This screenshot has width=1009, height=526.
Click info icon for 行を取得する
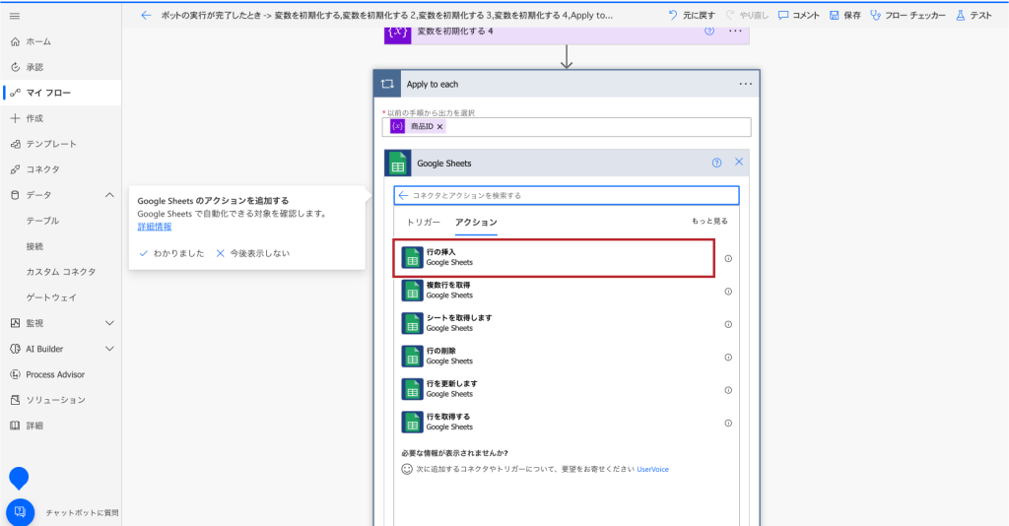pos(728,424)
